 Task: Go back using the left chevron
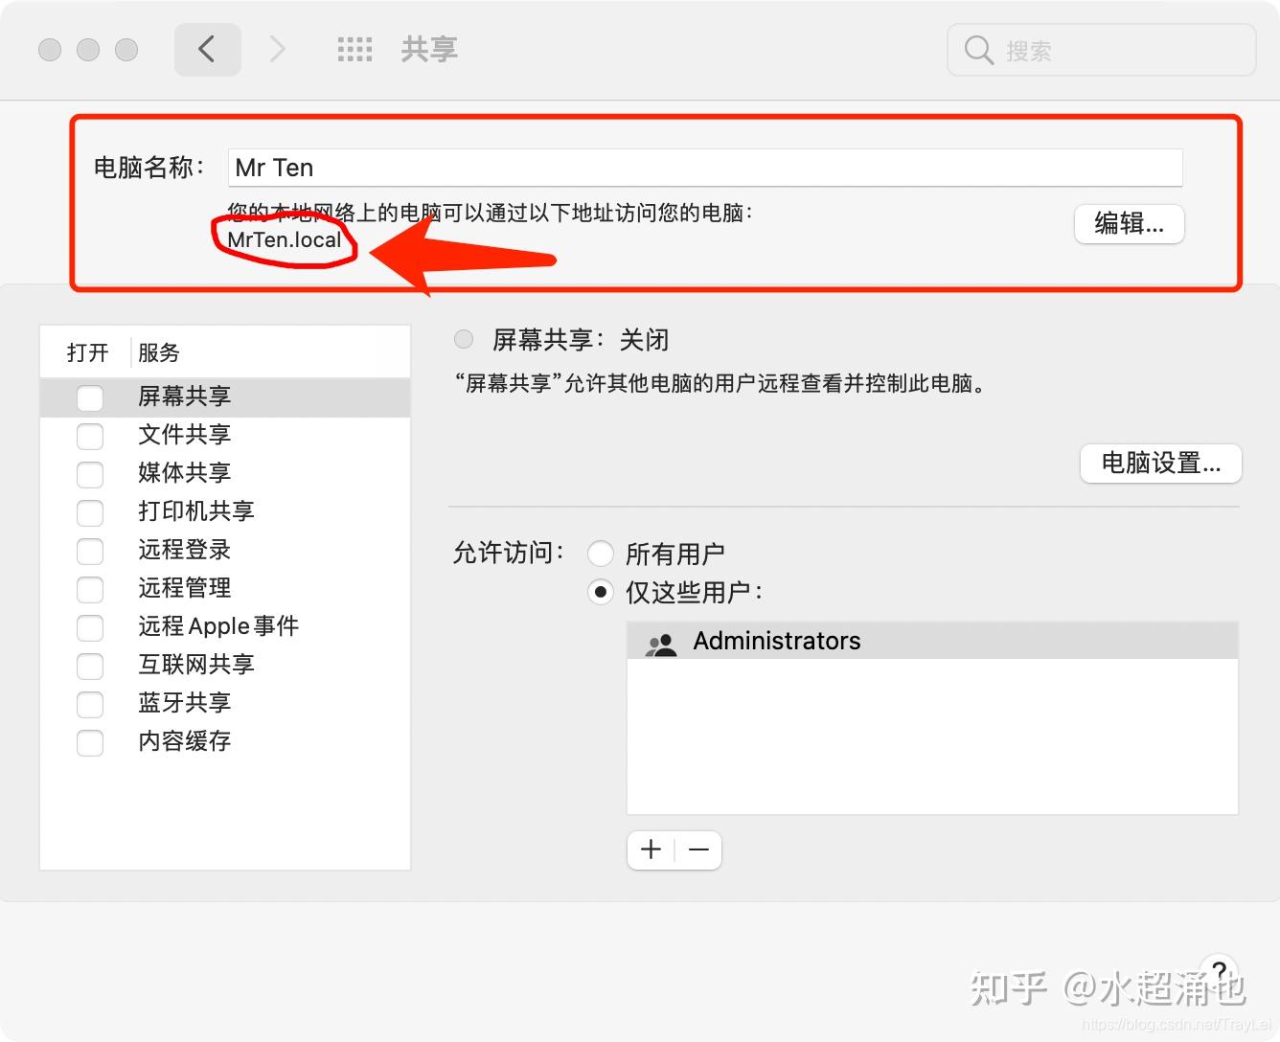207,49
